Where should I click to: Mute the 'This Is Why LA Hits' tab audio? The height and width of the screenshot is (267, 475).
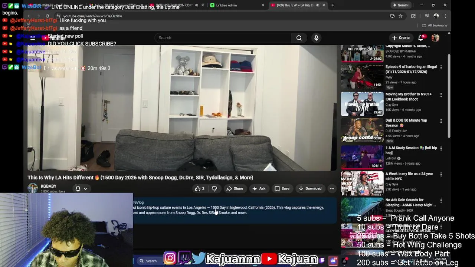pyautogui.click(x=317, y=5)
